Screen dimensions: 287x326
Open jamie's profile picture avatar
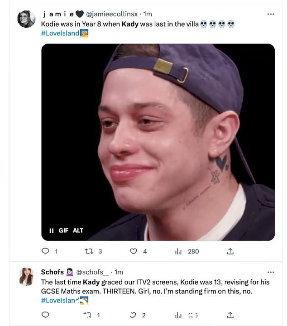[x=26, y=19]
